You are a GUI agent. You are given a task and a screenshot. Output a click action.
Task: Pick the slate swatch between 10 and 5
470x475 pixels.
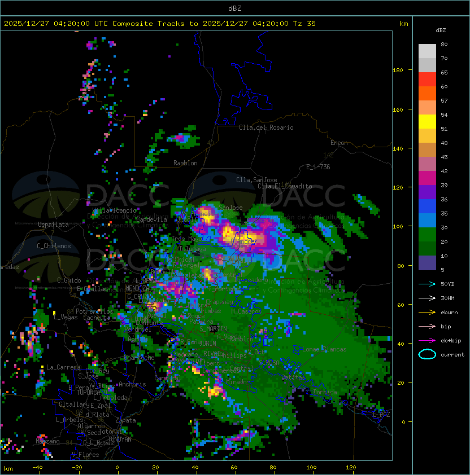point(427,263)
